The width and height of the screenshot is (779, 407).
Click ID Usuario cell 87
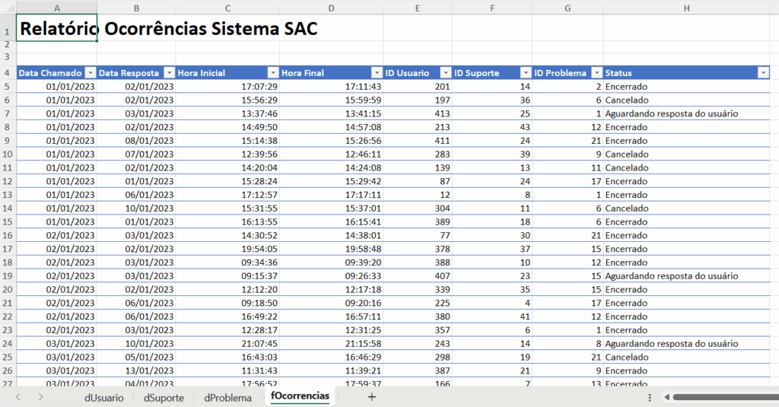pos(444,181)
